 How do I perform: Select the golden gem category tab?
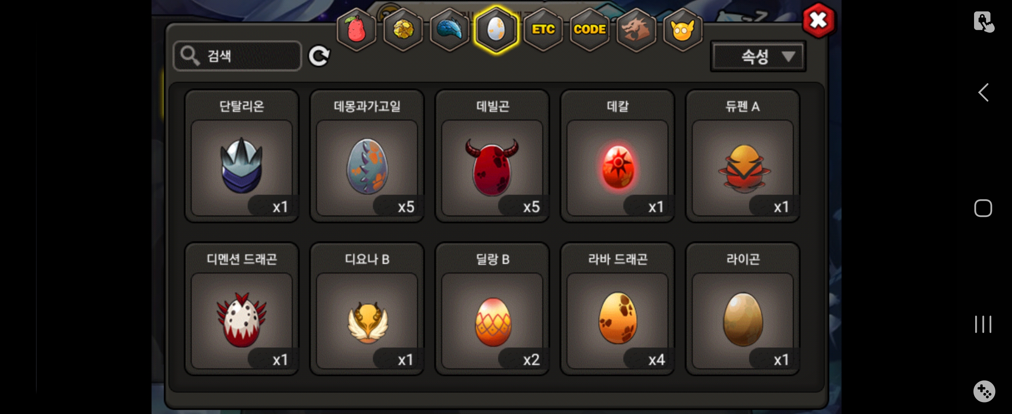point(402,30)
